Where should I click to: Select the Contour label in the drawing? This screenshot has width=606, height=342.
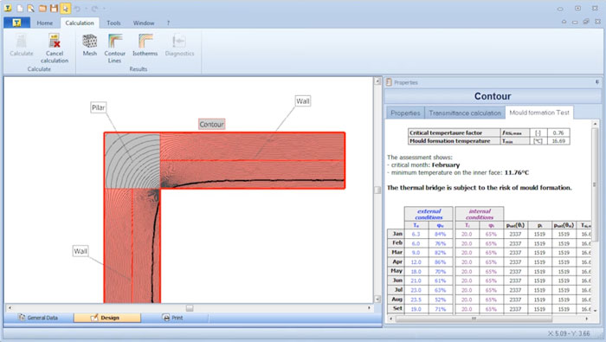click(211, 124)
